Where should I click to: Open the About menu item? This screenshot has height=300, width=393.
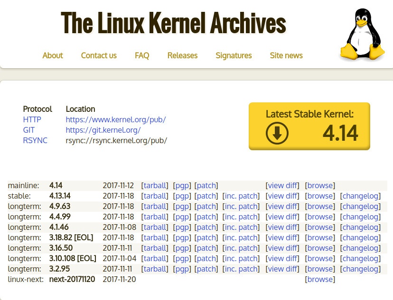coord(53,55)
